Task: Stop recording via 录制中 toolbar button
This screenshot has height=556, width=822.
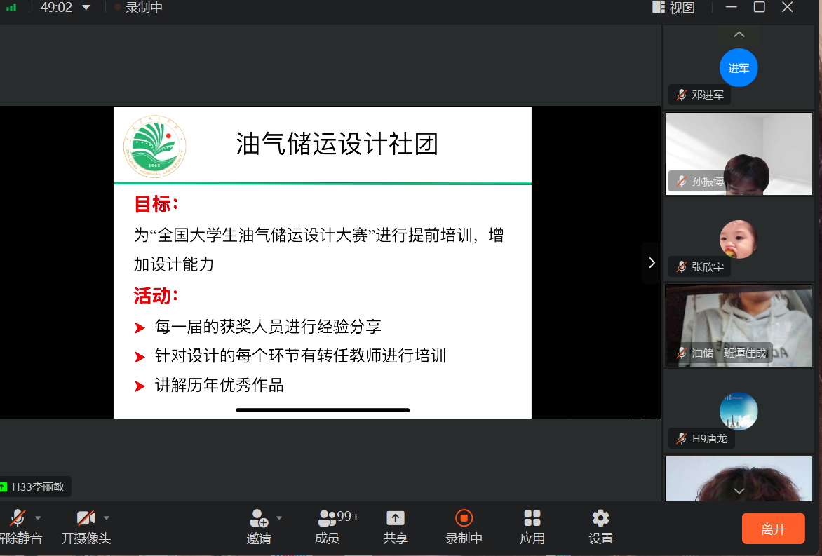Action: coord(464,519)
